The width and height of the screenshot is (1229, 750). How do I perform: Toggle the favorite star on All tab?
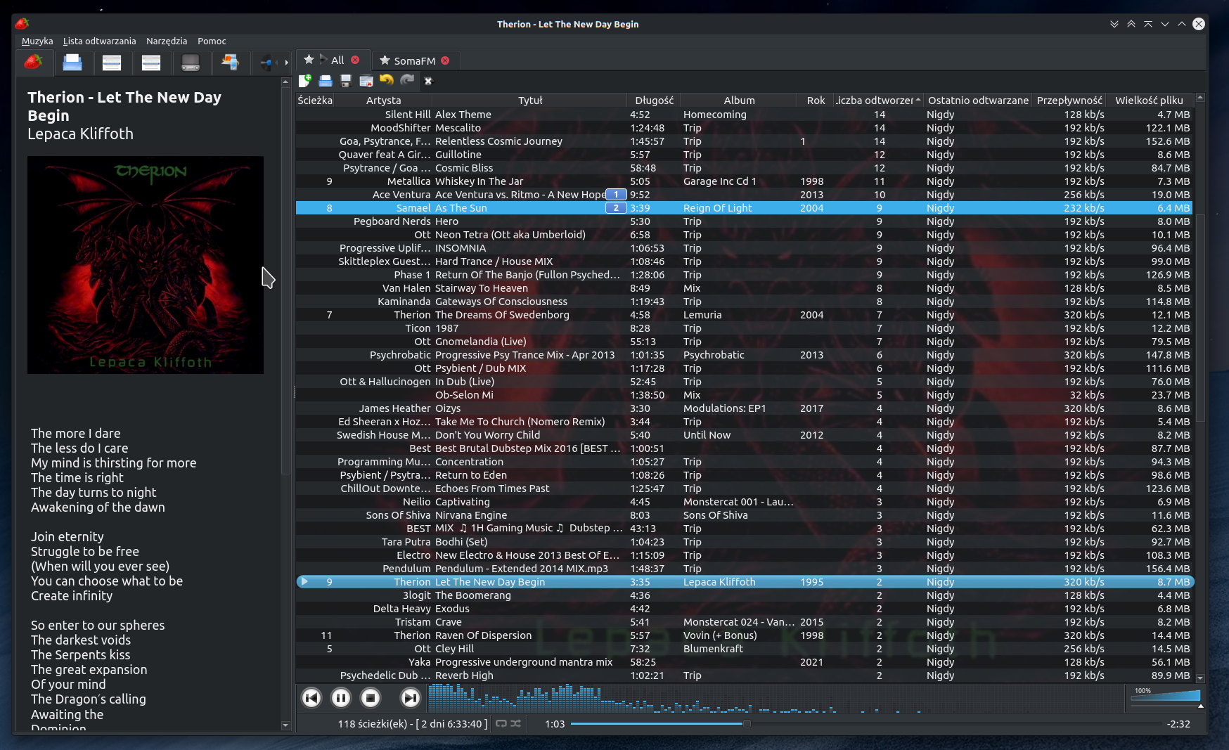[309, 60]
